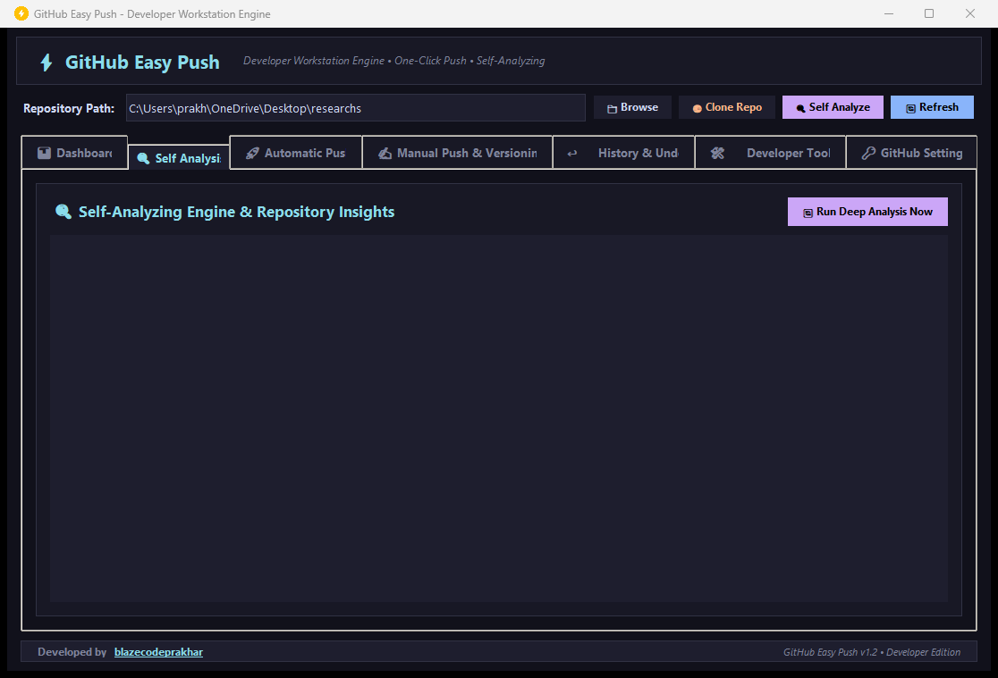
Task: Click the window title bar text
Action: coord(152,14)
